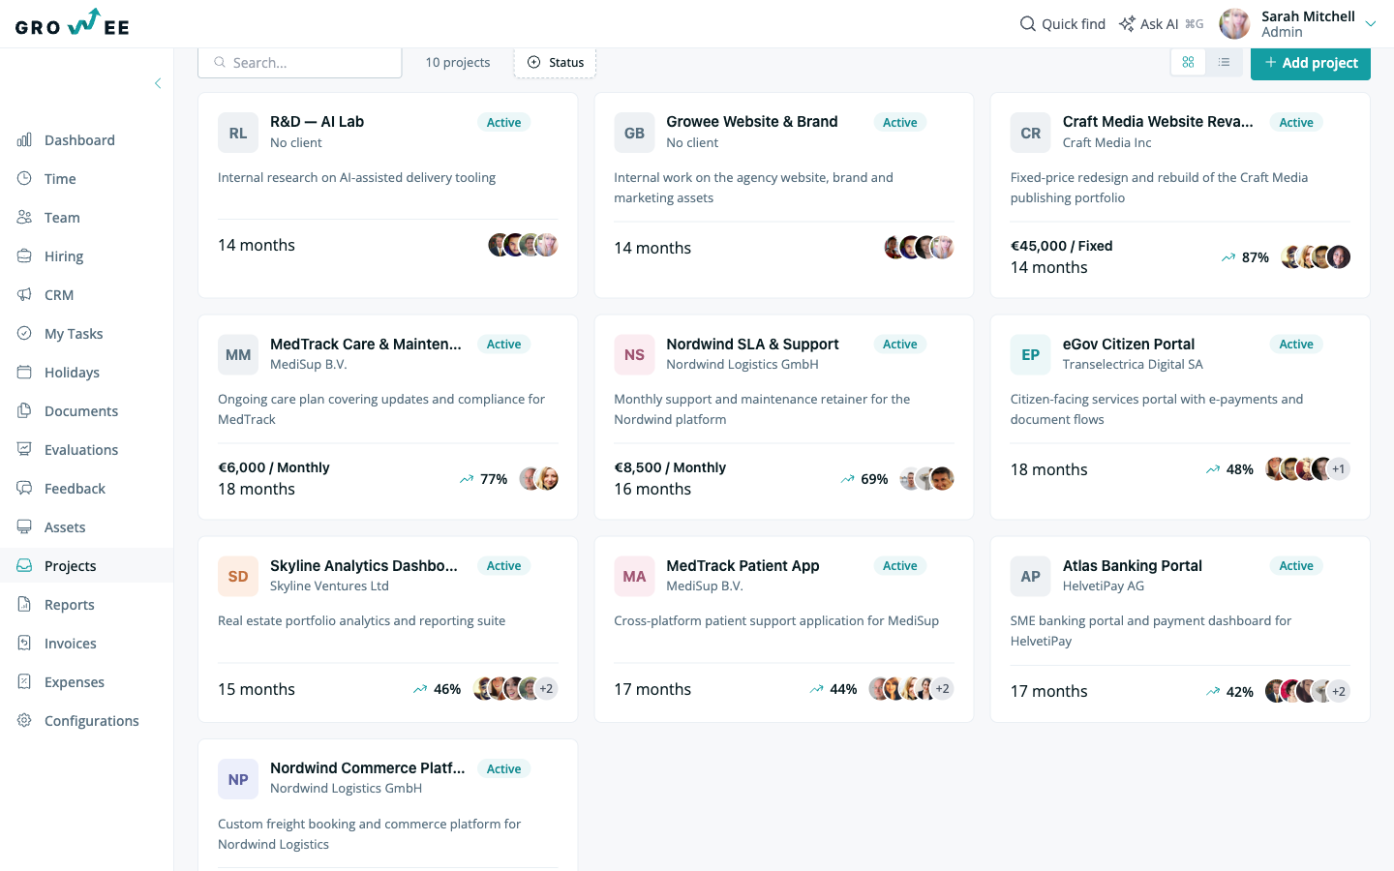
Task: Open the Skyline Analytics SD project thumbnail
Action: click(x=238, y=577)
